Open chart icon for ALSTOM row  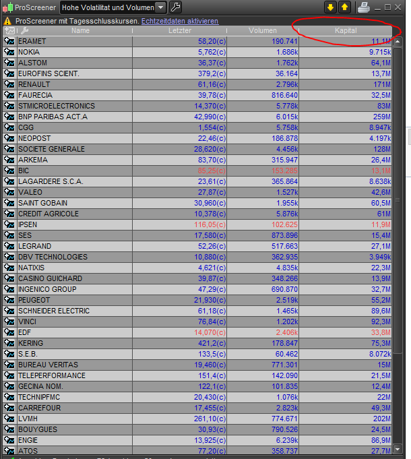(x=9, y=63)
